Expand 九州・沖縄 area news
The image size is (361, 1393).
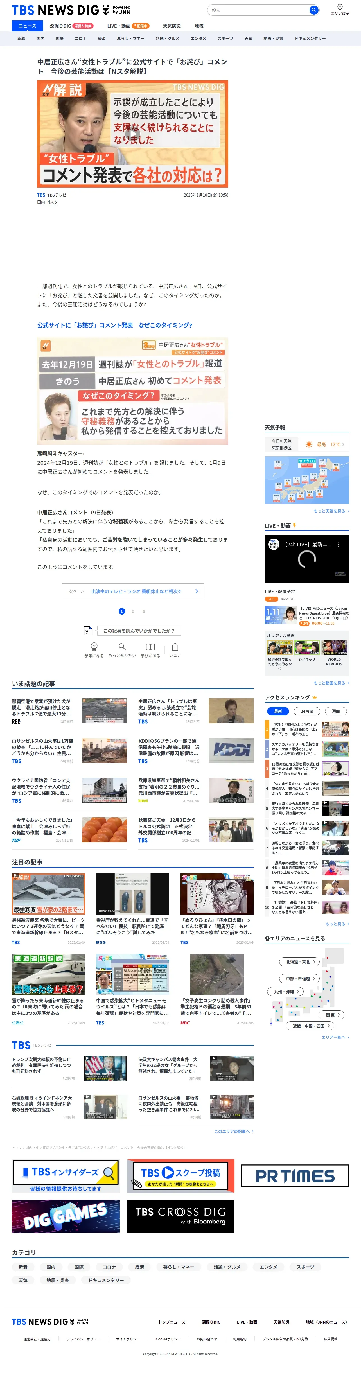point(285,991)
